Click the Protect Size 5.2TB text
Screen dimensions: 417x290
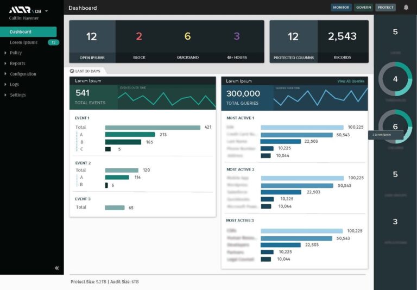(x=89, y=282)
